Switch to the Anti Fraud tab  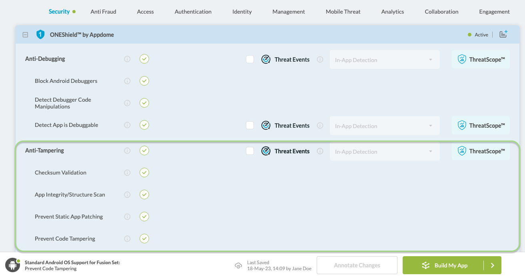pos(103,12)
